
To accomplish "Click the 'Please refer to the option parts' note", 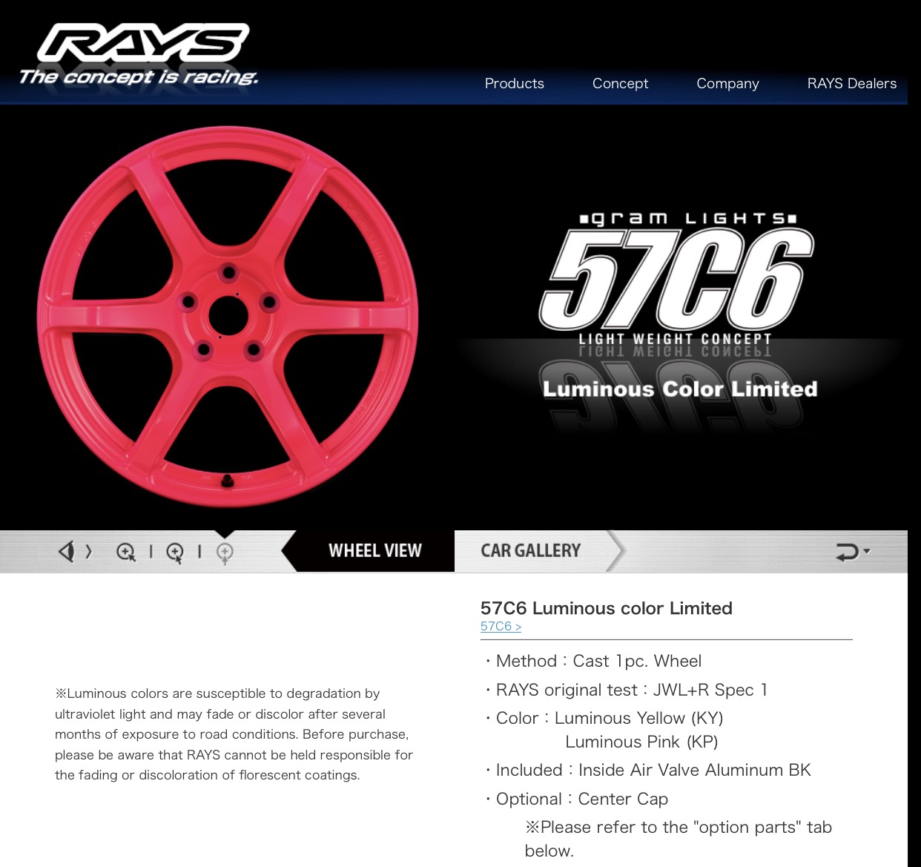I will [x=678, y=839].
